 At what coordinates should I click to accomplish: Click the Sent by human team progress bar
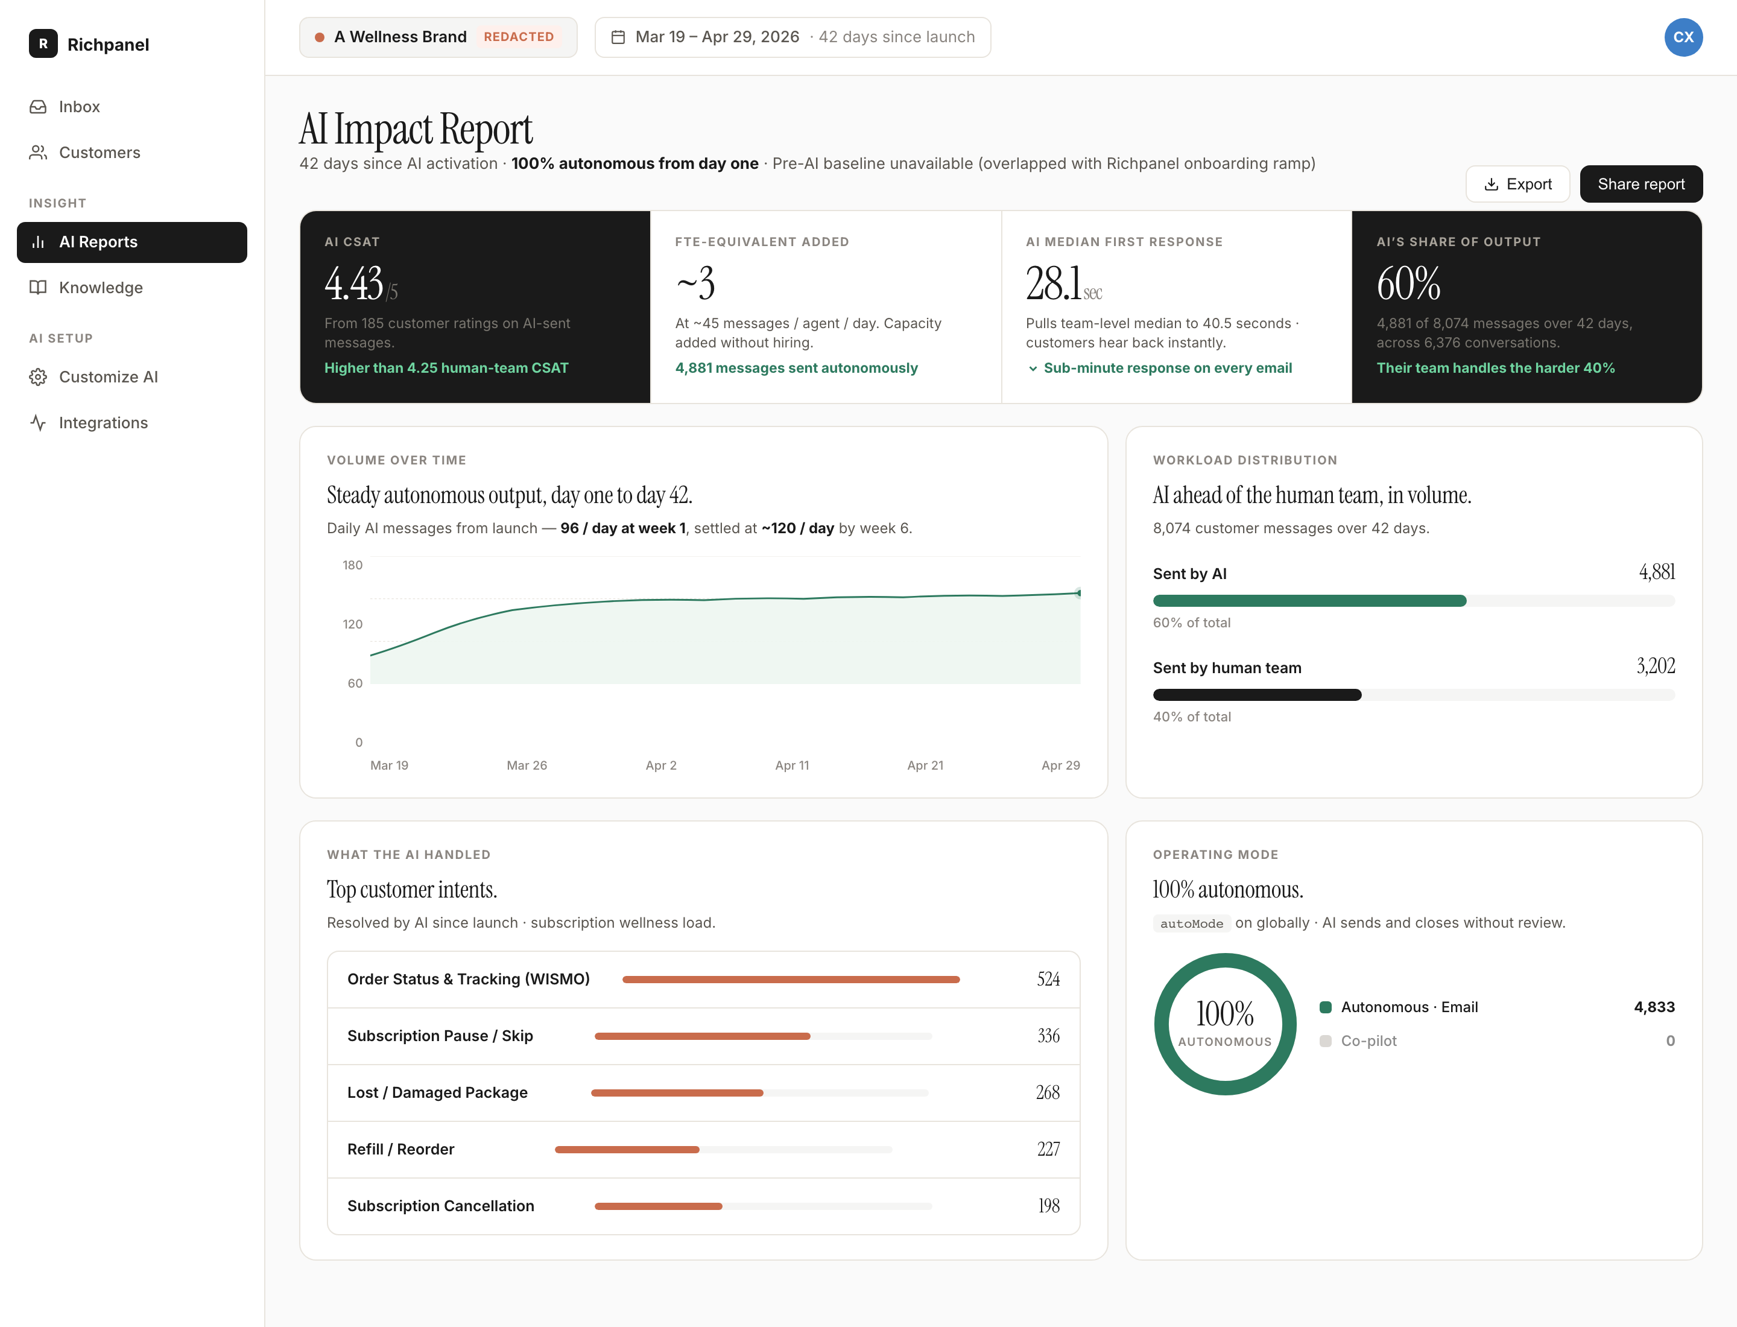coord(1413,695)
